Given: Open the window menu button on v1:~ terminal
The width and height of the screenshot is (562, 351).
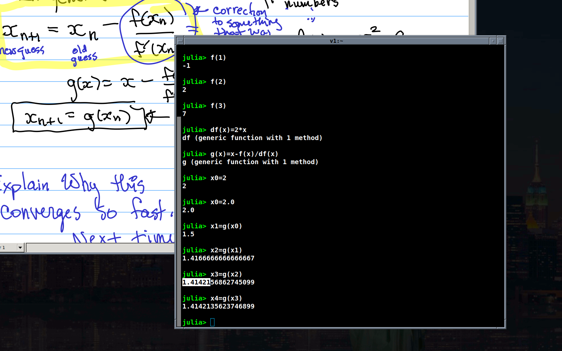Looking at the screenshot, I should 180,41.
